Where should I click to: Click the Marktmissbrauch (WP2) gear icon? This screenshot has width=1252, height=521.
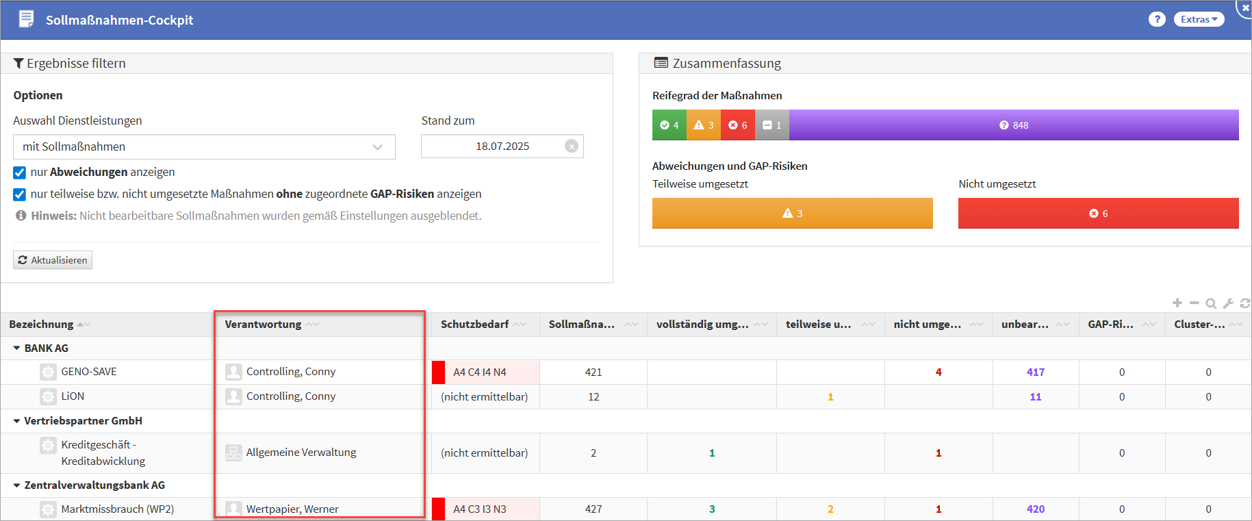[x=48, y=509]
